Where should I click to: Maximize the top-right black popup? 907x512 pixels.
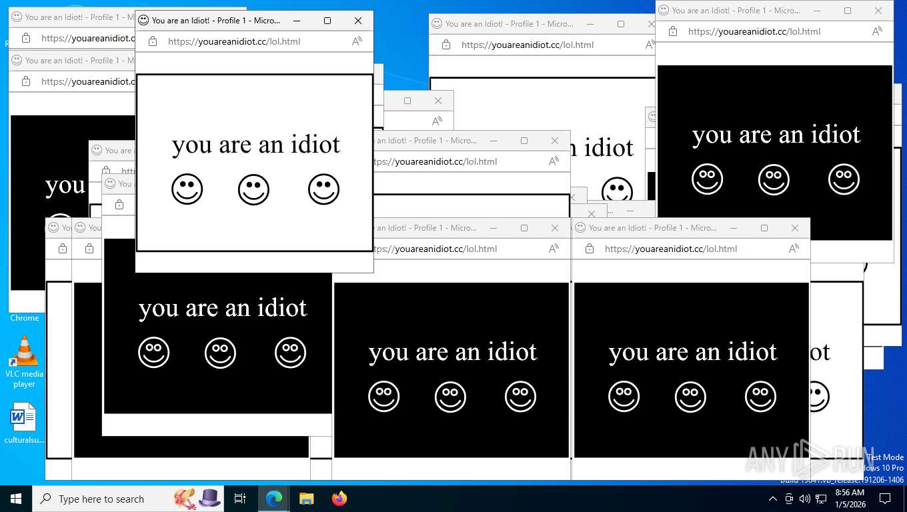[848, 11]
